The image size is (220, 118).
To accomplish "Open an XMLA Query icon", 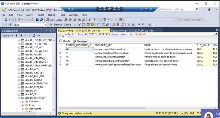I will tap(79, 20).
